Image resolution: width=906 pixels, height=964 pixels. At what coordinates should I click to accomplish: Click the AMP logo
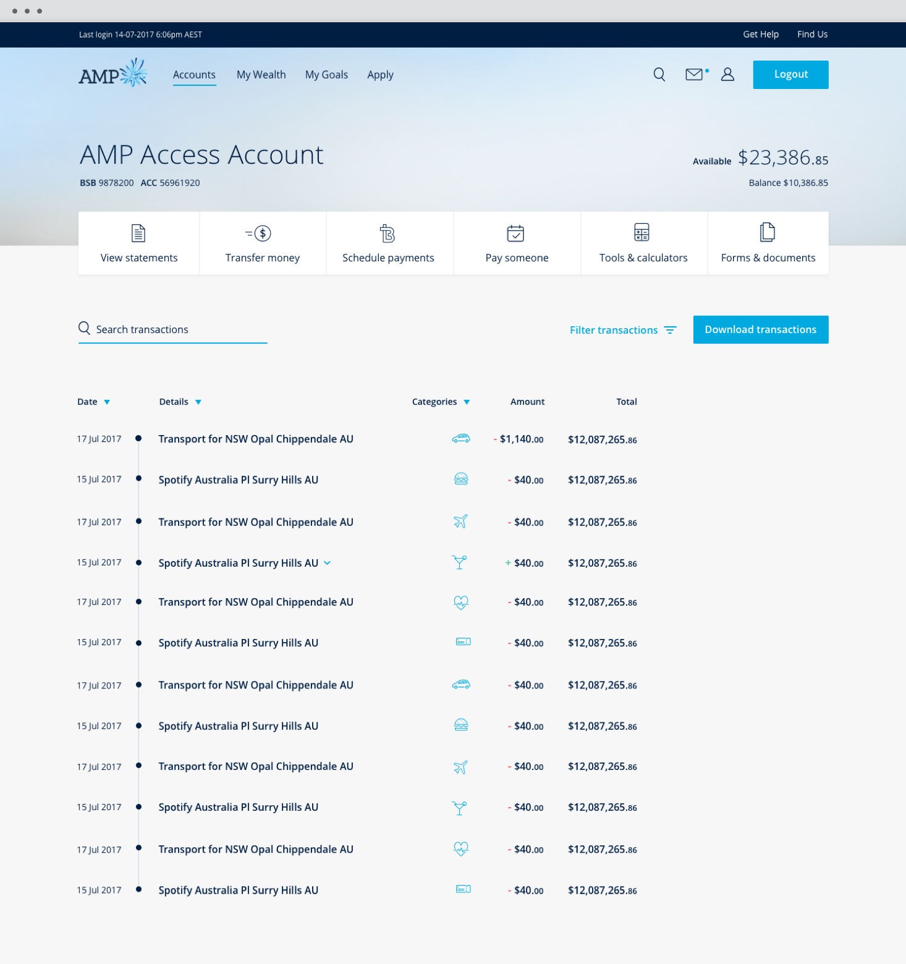click(112, 73)
